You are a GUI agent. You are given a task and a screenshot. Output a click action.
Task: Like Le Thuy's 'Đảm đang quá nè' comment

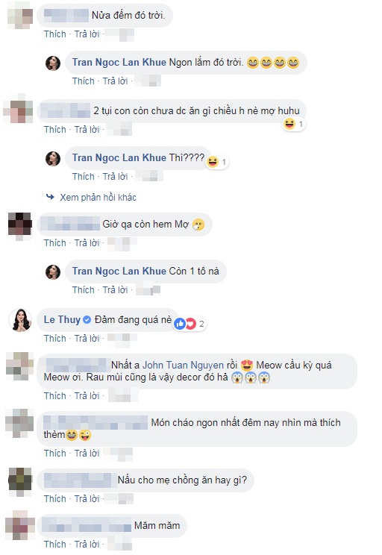55,339
